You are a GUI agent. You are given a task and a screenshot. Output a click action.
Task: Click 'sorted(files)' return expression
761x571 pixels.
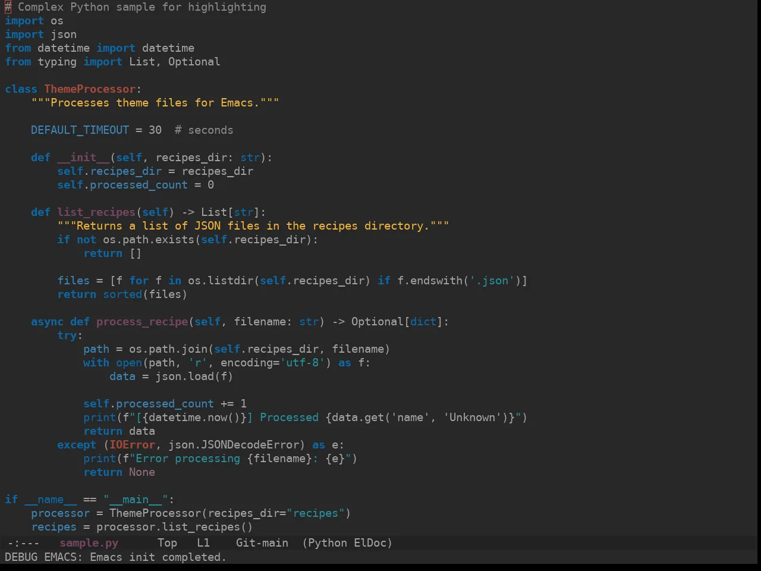(145, 294)
